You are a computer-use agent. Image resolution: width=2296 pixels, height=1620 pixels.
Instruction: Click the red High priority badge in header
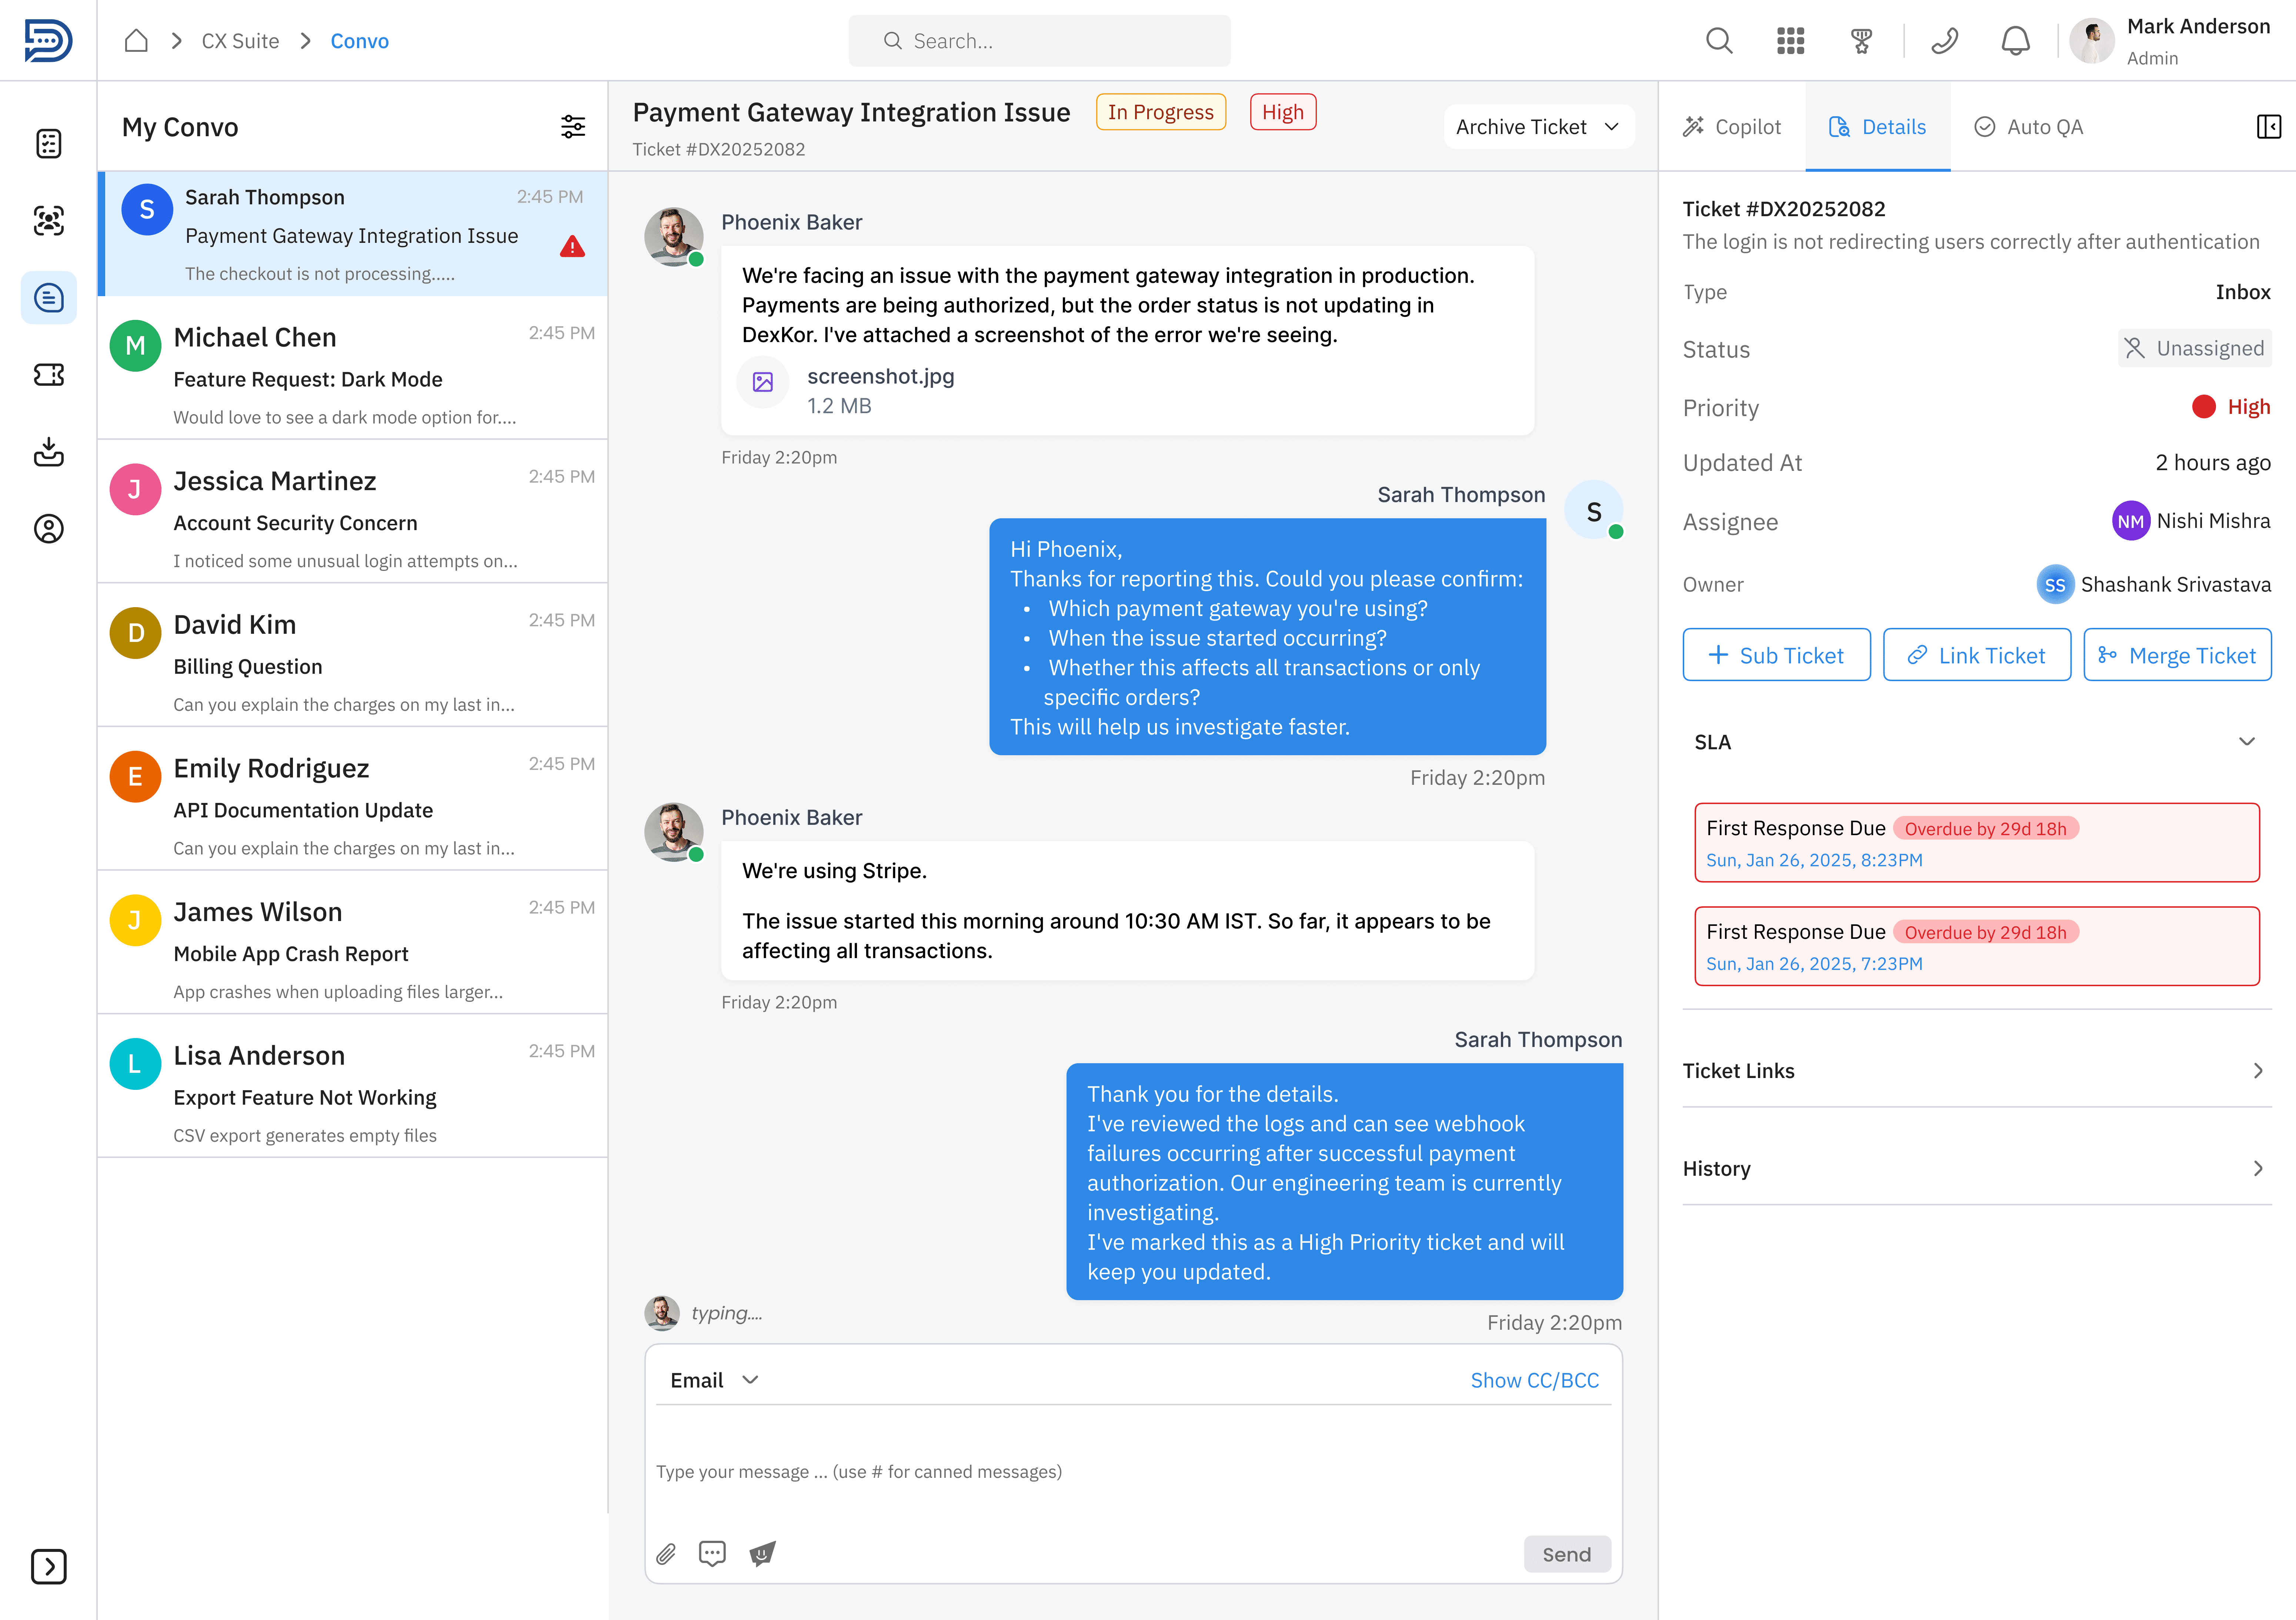1283,112
